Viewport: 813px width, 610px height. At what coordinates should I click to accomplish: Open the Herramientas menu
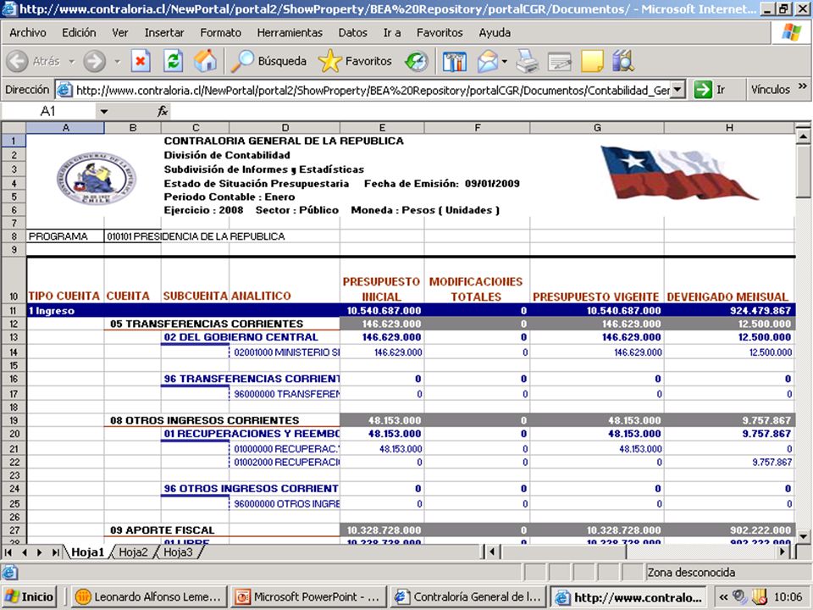pos(290,33)
